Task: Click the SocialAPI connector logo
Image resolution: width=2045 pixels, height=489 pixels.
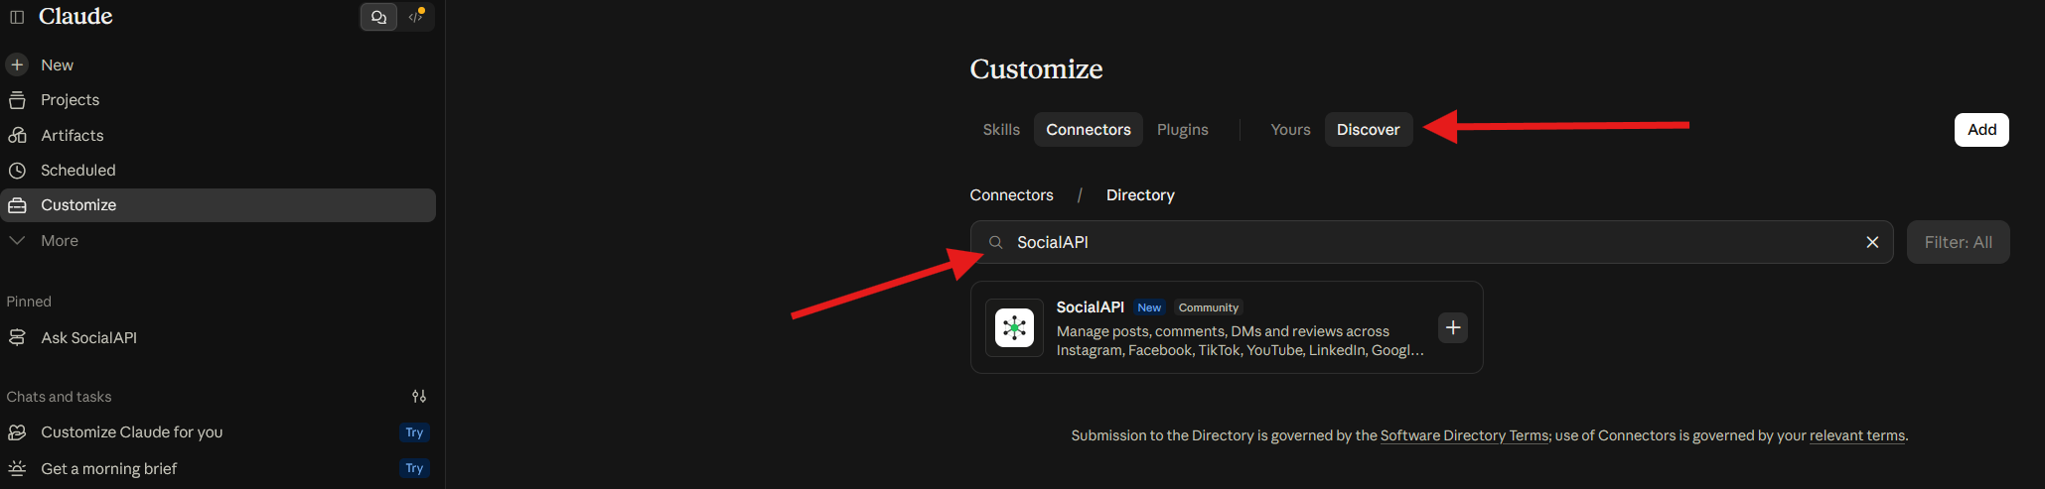Action: (1014, 327)
